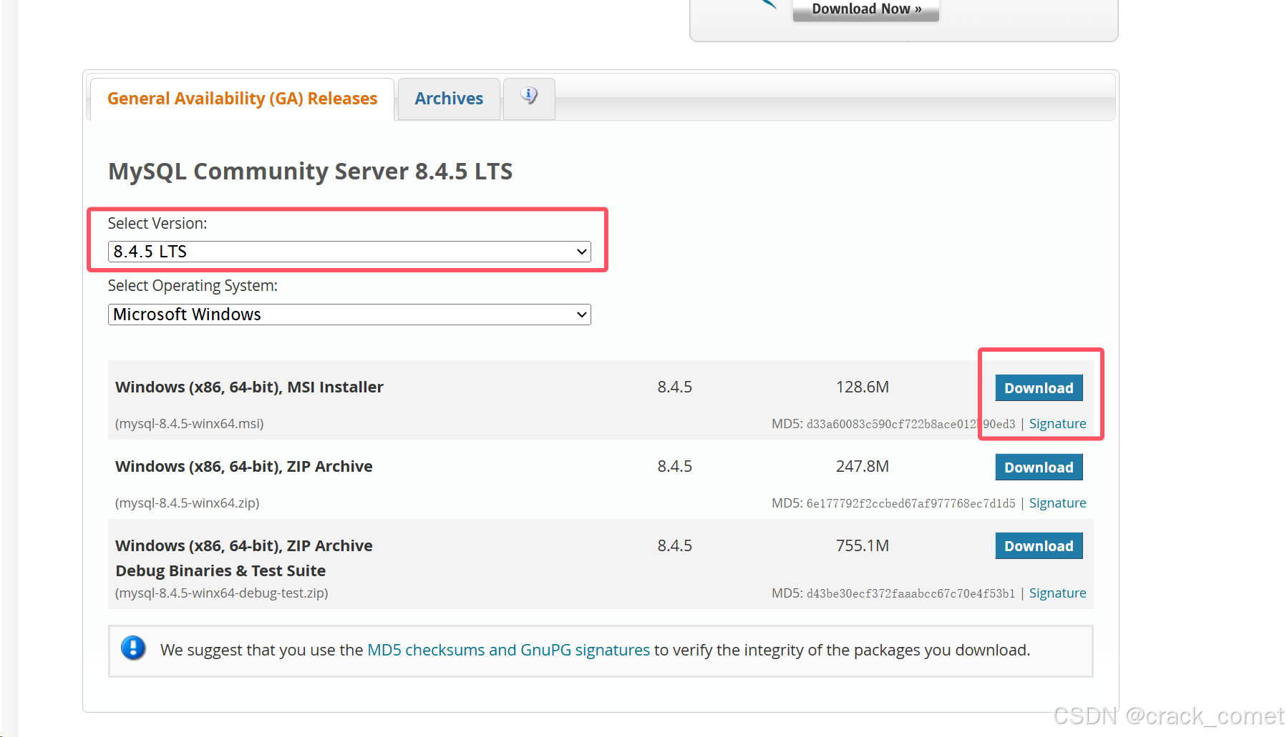Switch to General Availability (GA) Releases tab
Screen dimensions: 1287x737
coord(242,99)
